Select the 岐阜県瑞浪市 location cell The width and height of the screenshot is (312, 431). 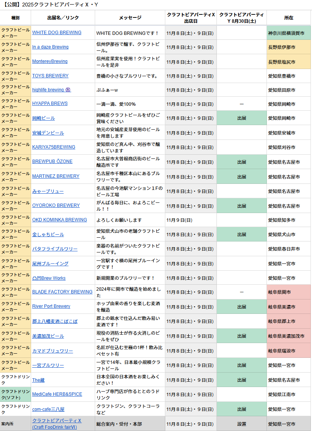coord(288,351)
